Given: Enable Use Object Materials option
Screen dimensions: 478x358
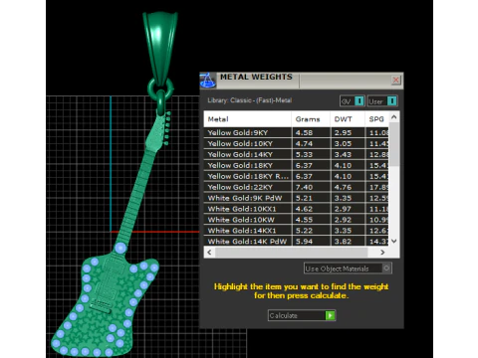Looking at the screenshot, I should tap(386, 268).
